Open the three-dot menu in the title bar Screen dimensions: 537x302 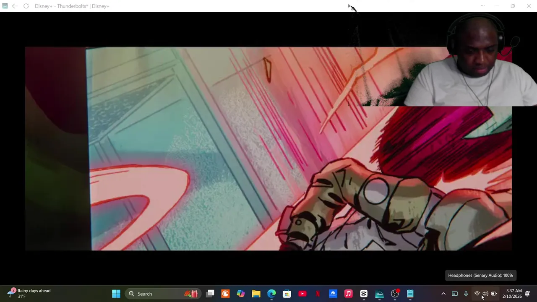(x=482, y=6)
